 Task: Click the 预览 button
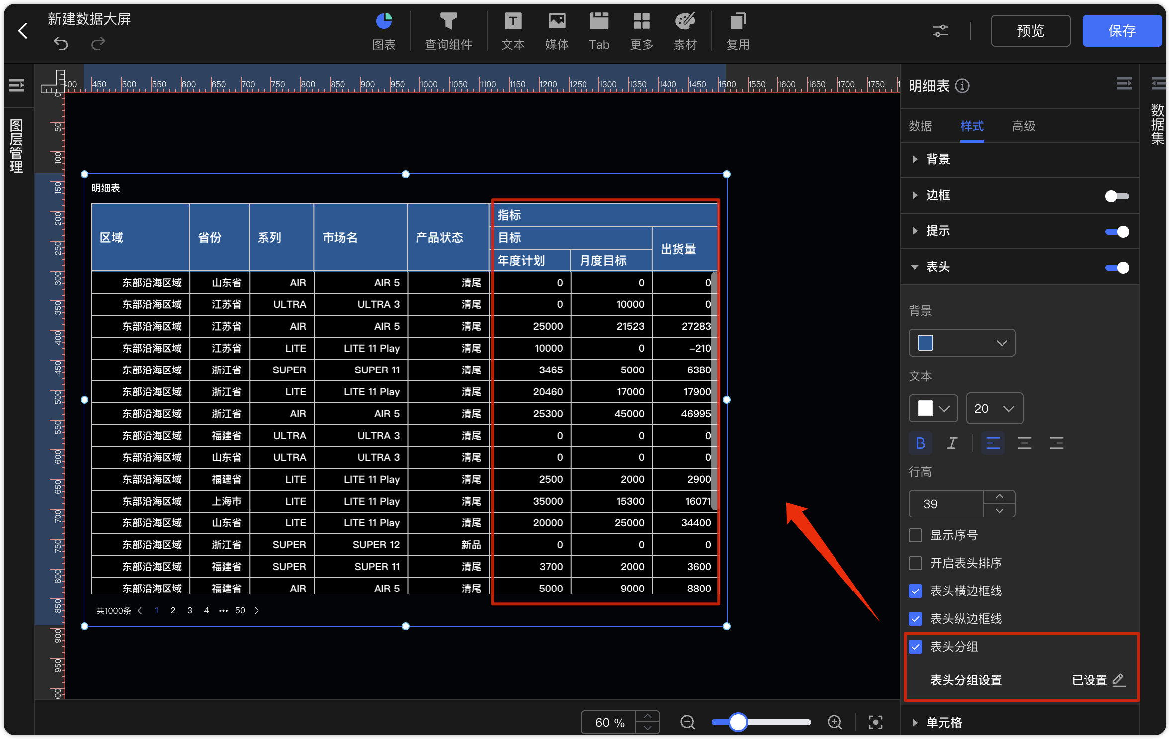pyautogui.click(x=1030, y=31)
